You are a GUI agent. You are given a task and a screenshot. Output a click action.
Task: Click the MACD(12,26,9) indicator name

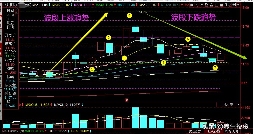(x=13, y=131)
